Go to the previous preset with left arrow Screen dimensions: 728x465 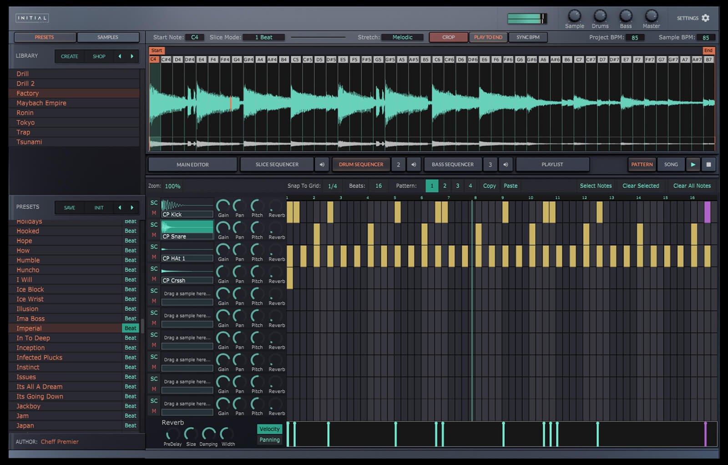pos(120,207)
